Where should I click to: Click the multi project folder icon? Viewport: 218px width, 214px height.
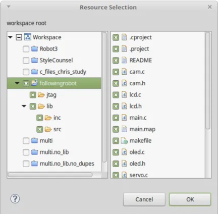(34, 140)
